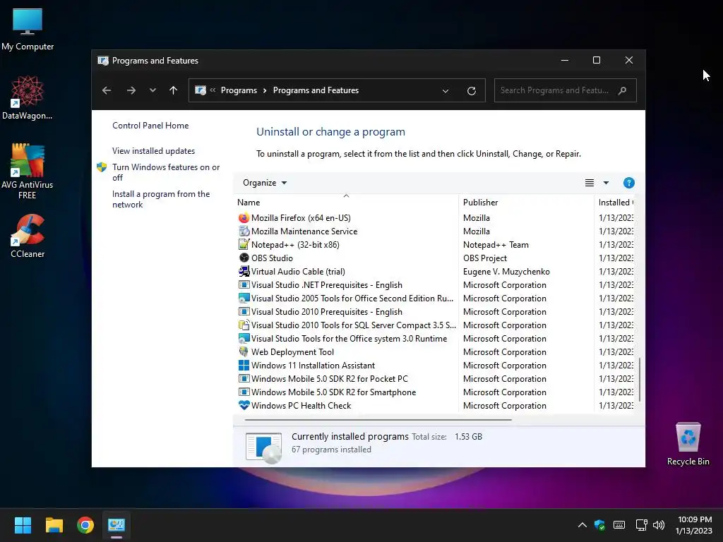723x542 pixels.
Task: Open the Windows Security tray icon
Action: click(x=599, y=525)
